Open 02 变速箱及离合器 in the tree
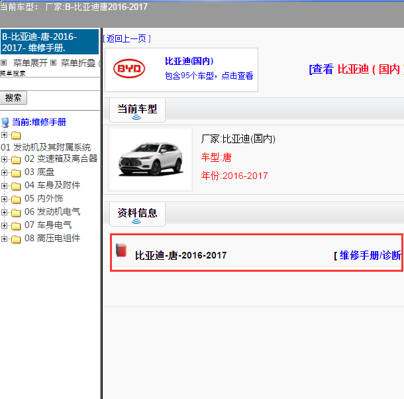The height and width of the screenshot is (399, 404). click(61, 158)
